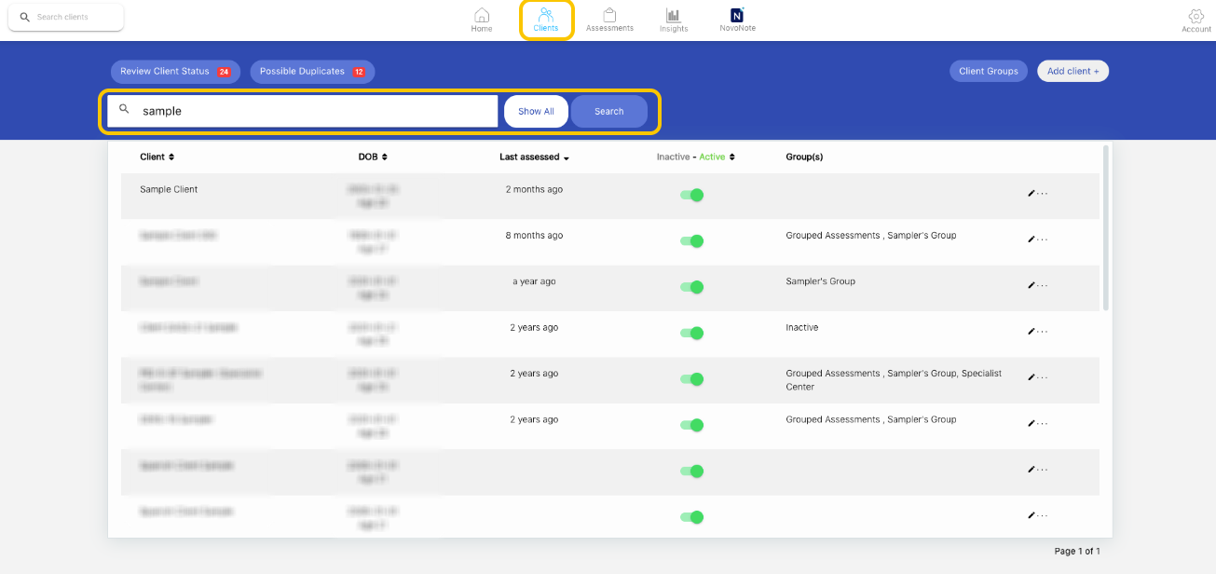View Possible Duplicates
Screen dimensions: 1216x574
tap(312, 72)
